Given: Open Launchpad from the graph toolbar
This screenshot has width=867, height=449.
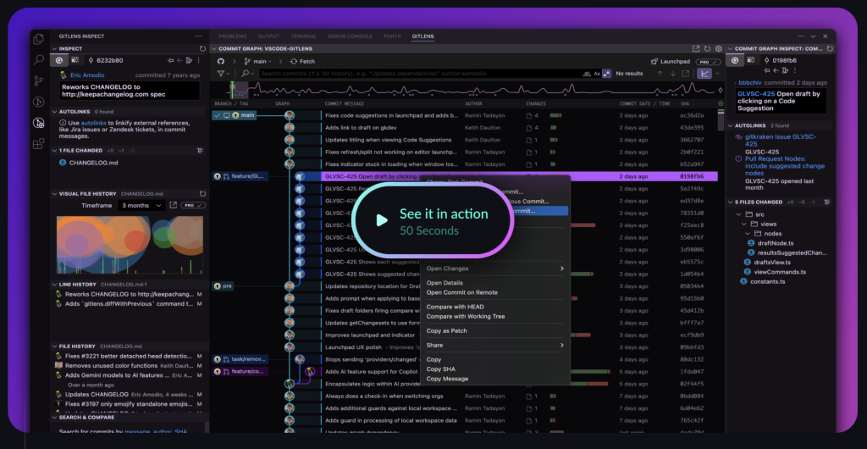Looking at the screenshot, I should [670, 61].
